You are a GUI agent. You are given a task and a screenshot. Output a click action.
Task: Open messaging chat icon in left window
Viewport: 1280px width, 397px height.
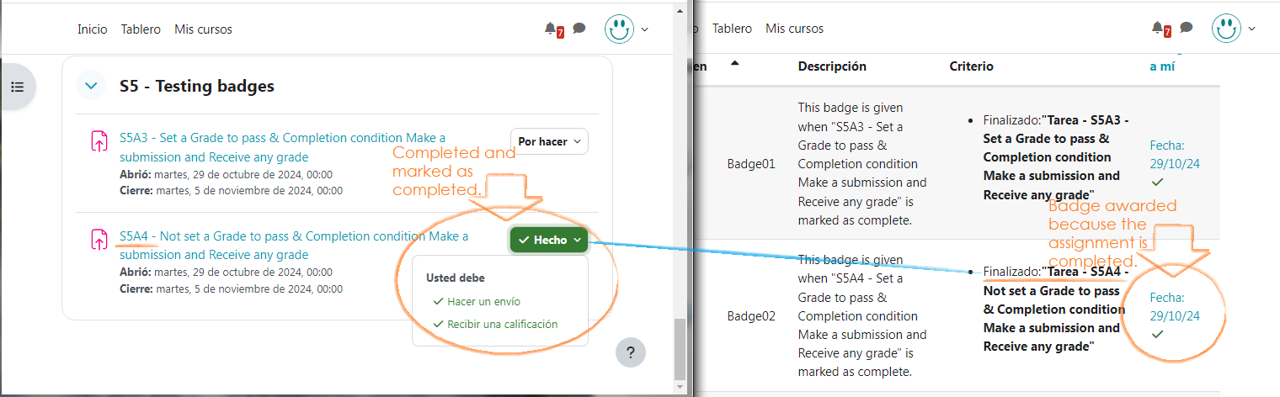click(579, 29)
